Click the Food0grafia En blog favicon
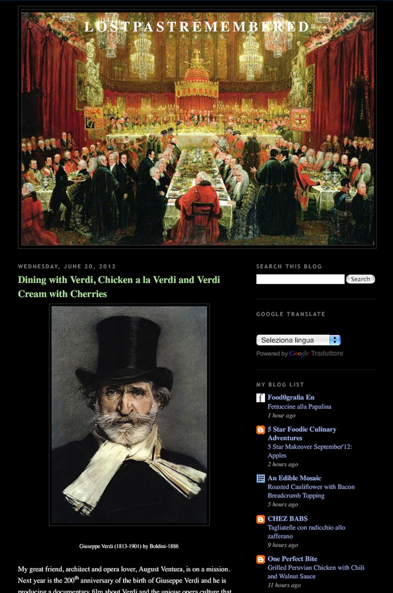The width and height of the screenshot is (393, 593). 260,397
